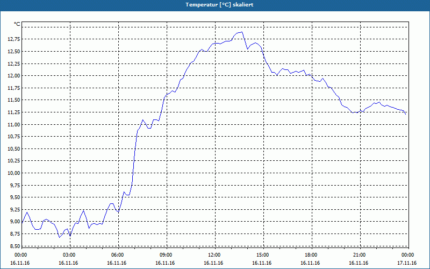
Task: Pick the 11,75 y-axis label
Action: coord(14,88)
